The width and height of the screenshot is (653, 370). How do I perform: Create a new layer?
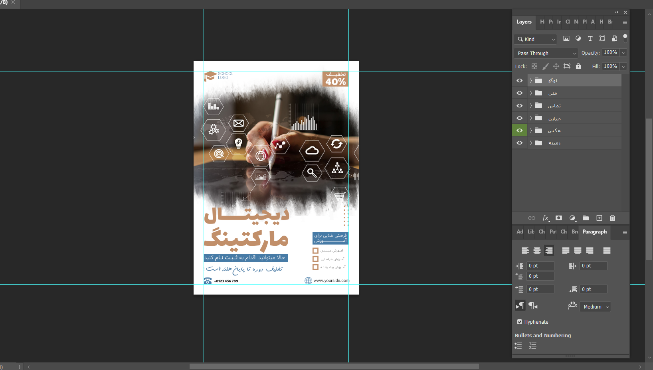point(599,218)
